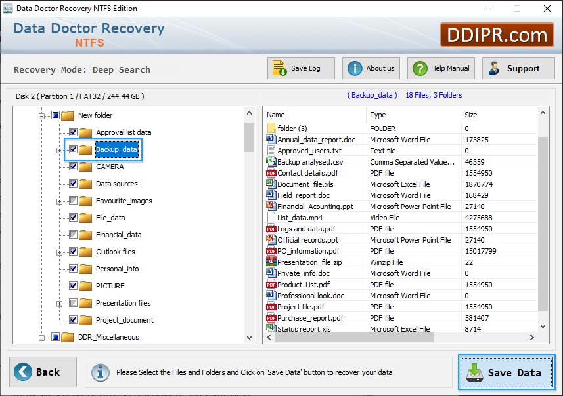Click the folder tree vertical scrollbar thumb
Screen dimensions: 563x396
click(249, 137)
